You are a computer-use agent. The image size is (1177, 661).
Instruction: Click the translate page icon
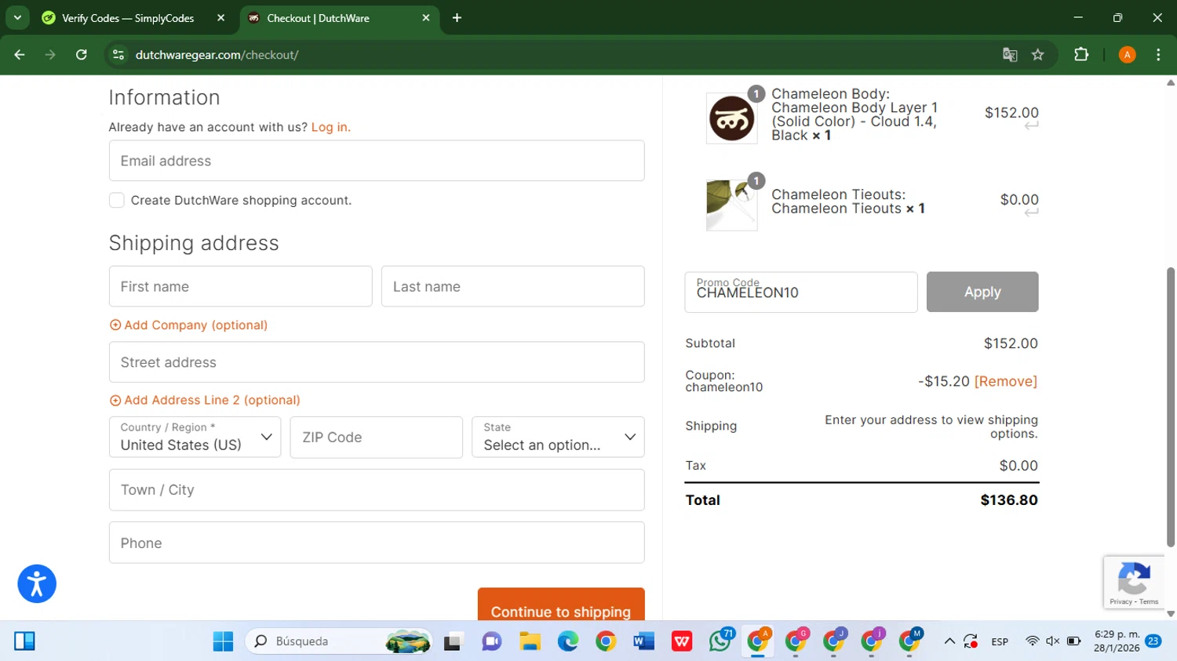point(1010,55)
